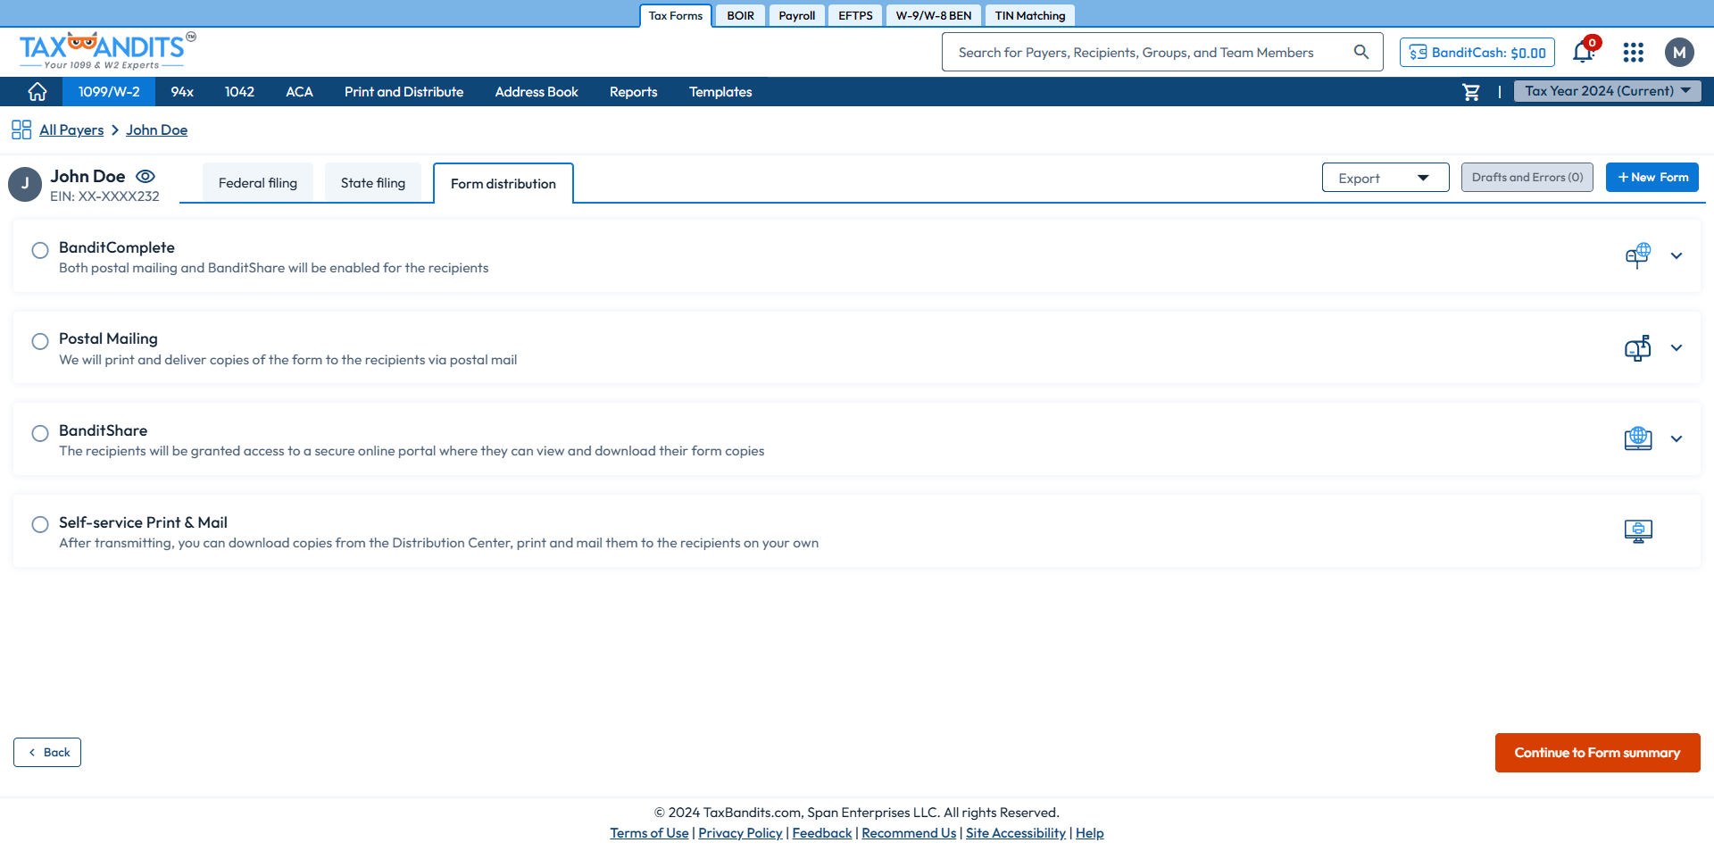Click the BanditCash $0.00 button
Screen dimensions: 1714x851
(1477, 53)
